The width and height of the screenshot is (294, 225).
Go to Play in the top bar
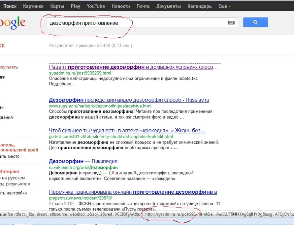[x=75, y=6]
